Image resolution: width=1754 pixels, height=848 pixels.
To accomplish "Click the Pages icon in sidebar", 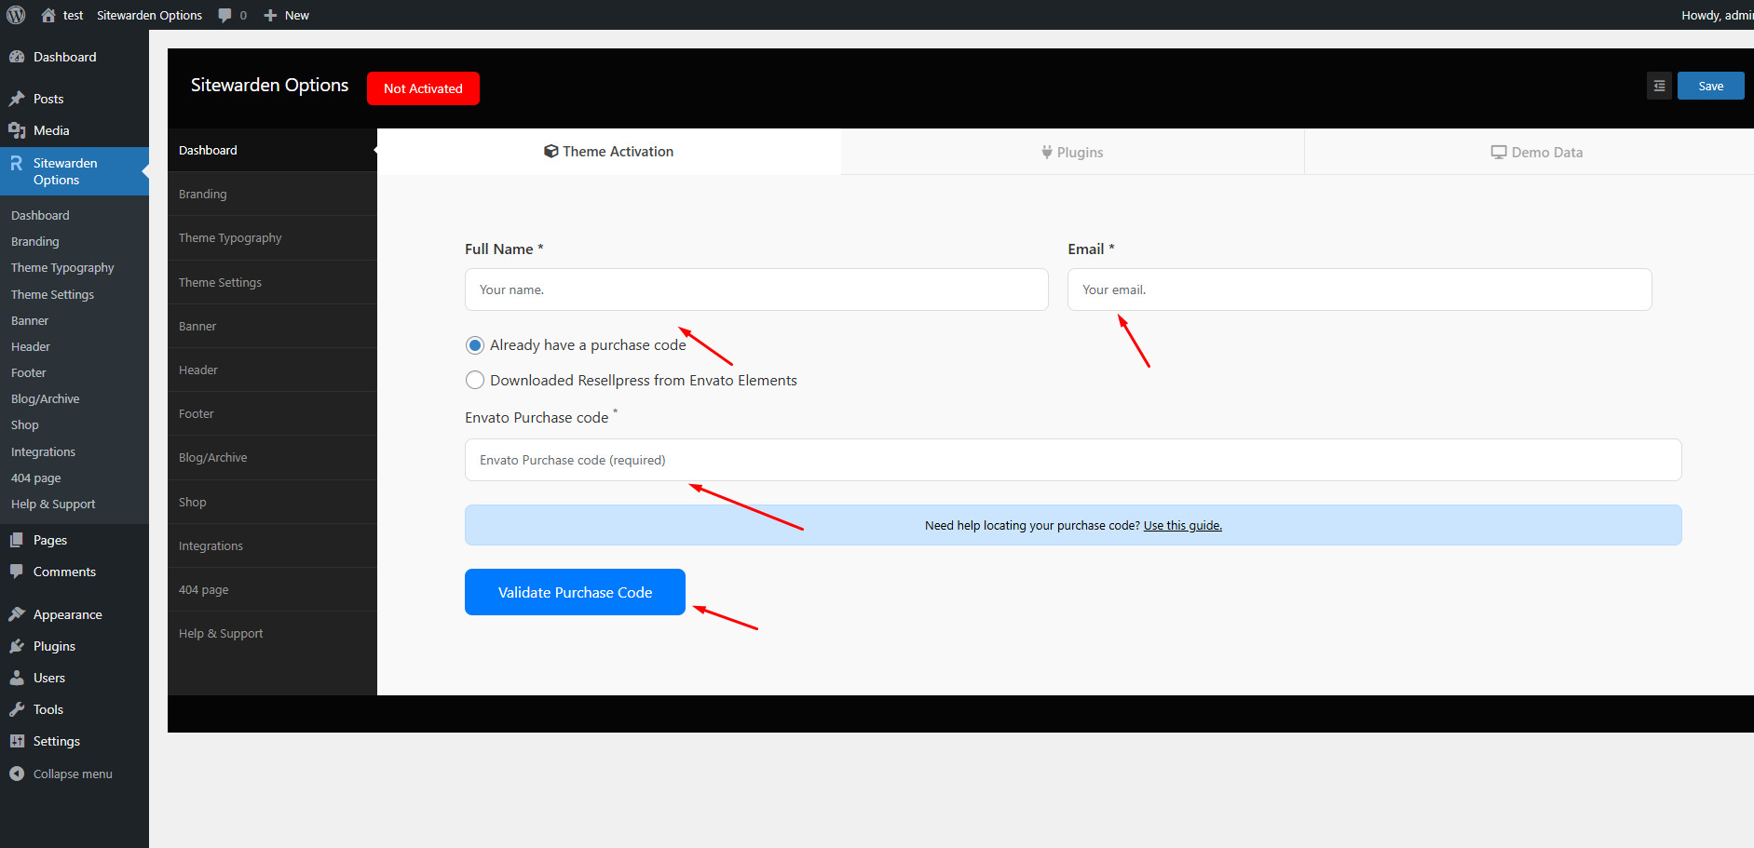I will [x=17, y=540].
